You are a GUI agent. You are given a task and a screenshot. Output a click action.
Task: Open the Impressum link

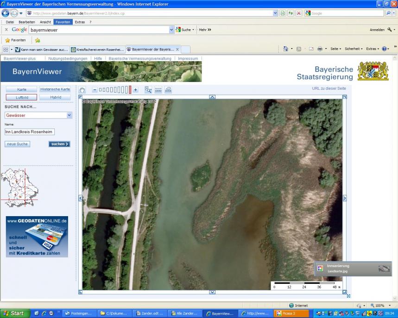pyautogui.click(x=188, y=59)
